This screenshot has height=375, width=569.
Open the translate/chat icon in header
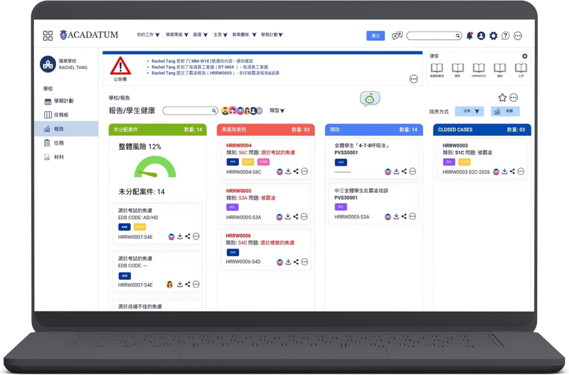tap(397, 36)
